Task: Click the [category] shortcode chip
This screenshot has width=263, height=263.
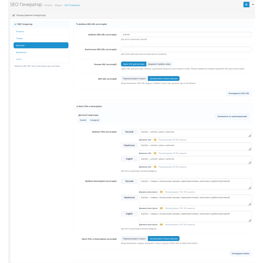Action: (95, 120)
